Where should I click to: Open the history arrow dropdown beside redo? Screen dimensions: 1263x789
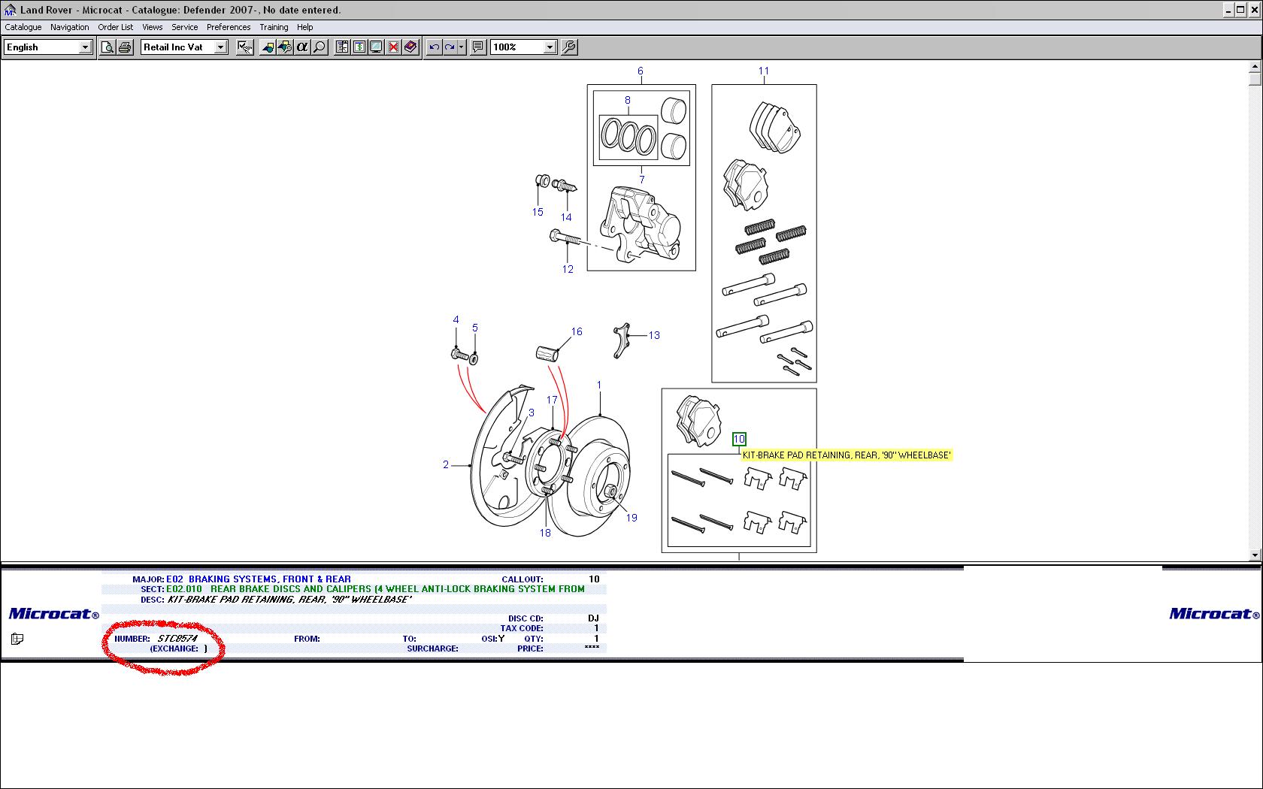pos(461,47)
